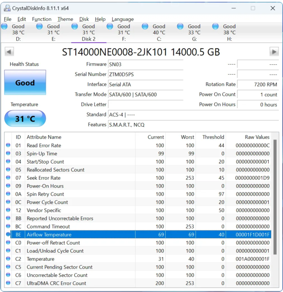Select the D: drive status orb
The height and width of the screenshot is (292, 283).
coord(5,26)
